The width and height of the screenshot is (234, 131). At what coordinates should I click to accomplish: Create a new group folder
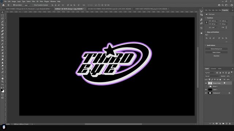[223, 124]
